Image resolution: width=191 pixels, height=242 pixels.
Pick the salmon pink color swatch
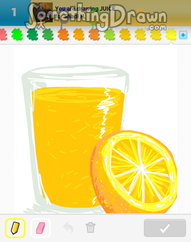pyautogui.click(x=3, y=35)
